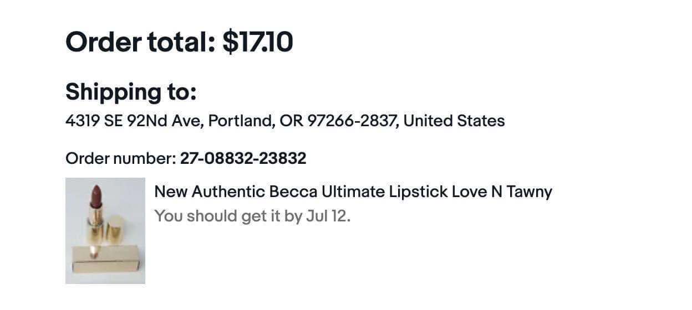Select the order number 27-08832-23832
The image size is (692, 310).
pos(243,159)
